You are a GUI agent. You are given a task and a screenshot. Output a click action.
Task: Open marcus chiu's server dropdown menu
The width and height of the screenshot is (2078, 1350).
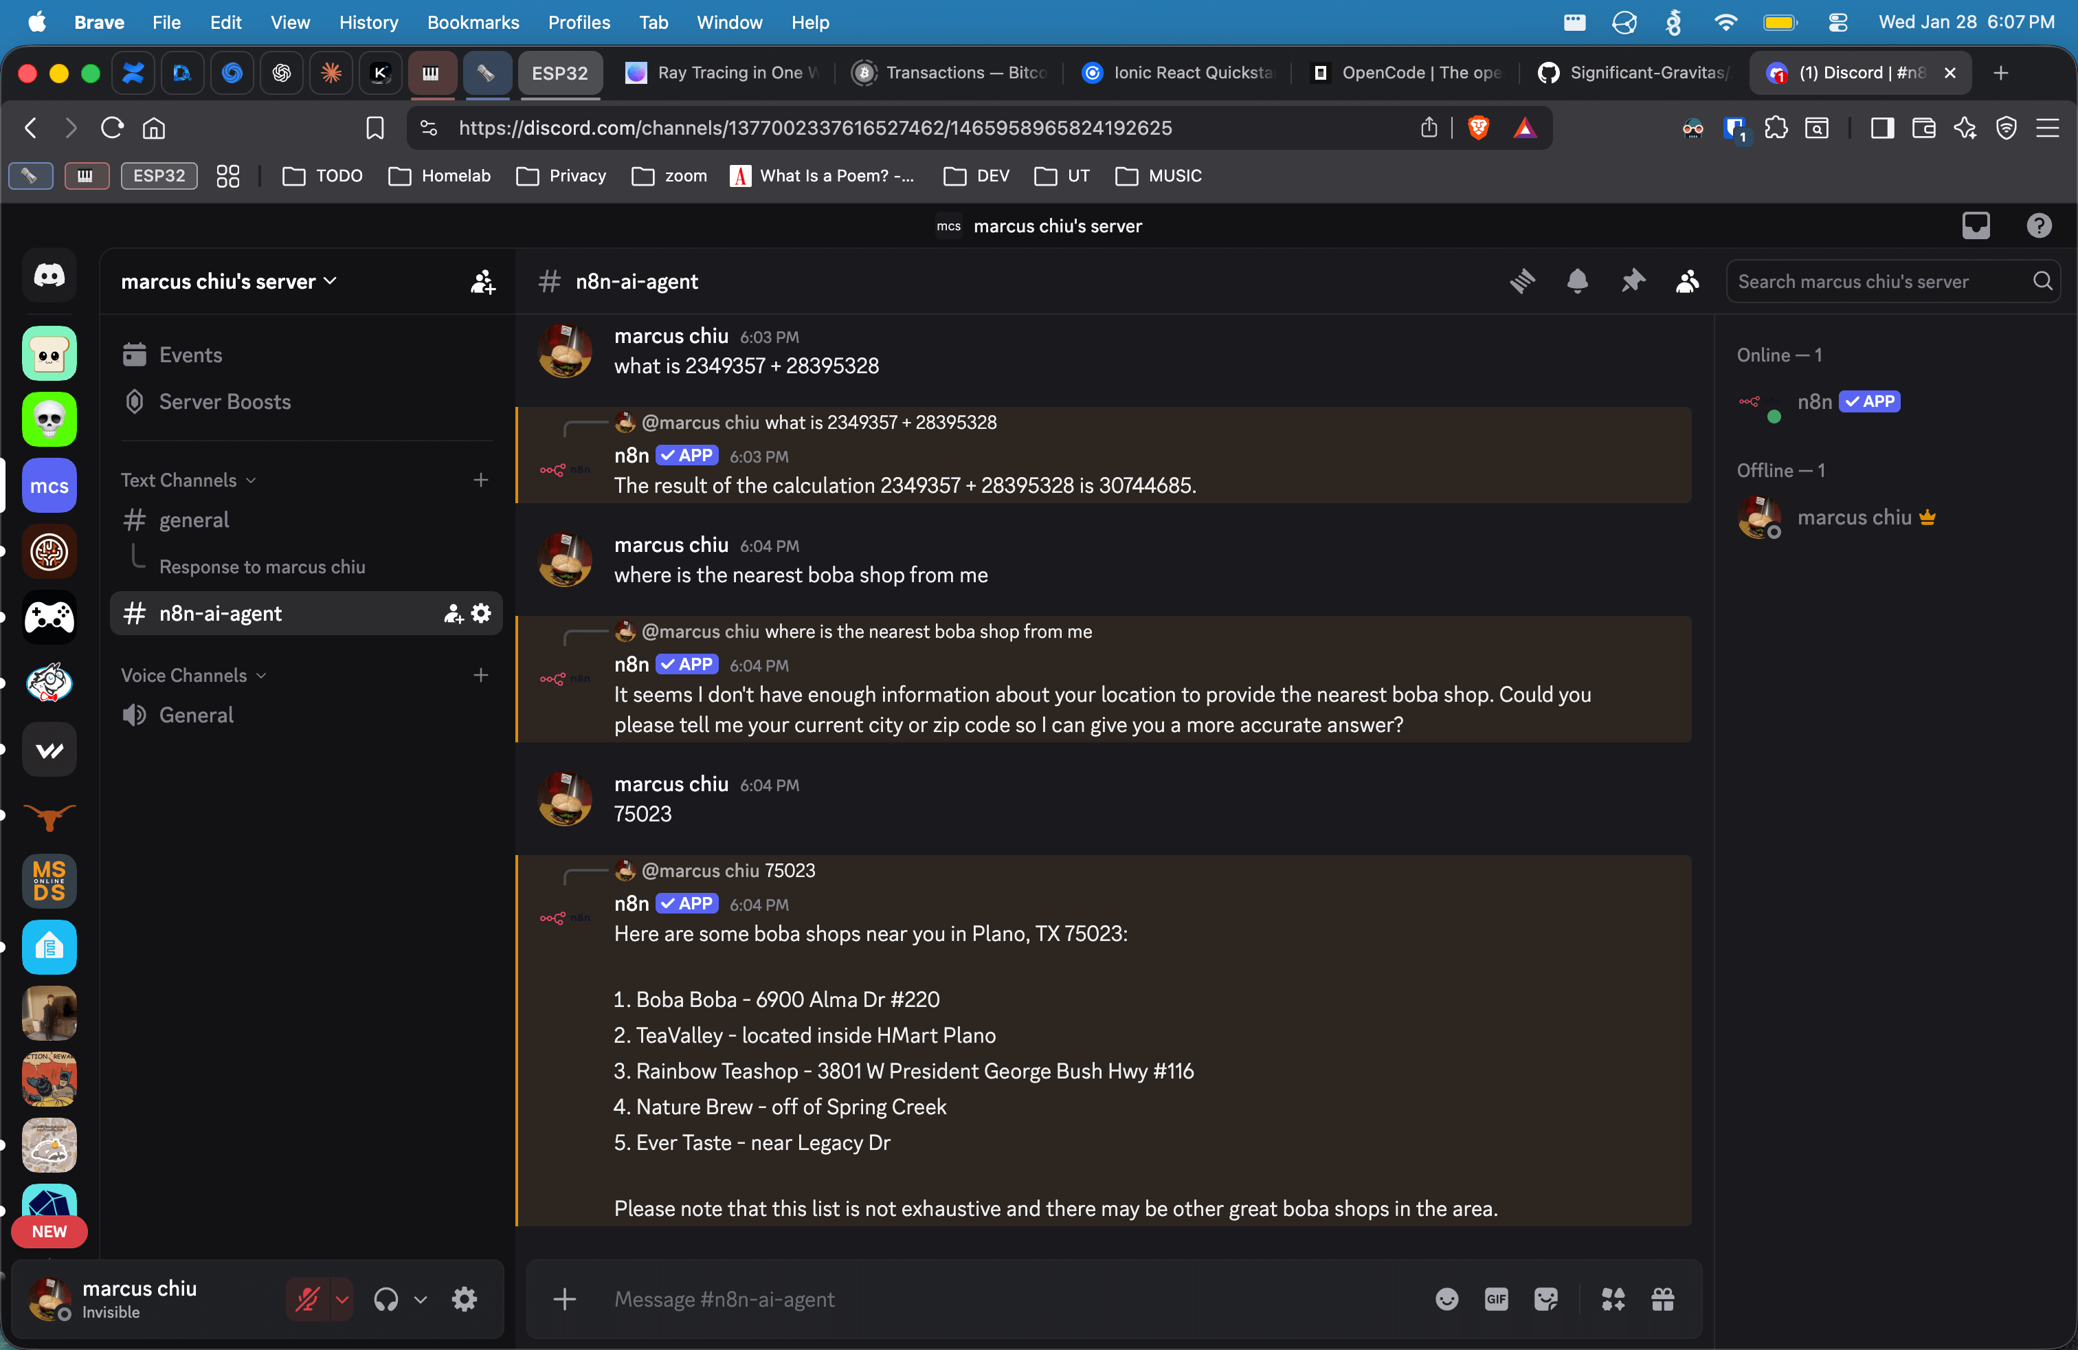point(229,281)
